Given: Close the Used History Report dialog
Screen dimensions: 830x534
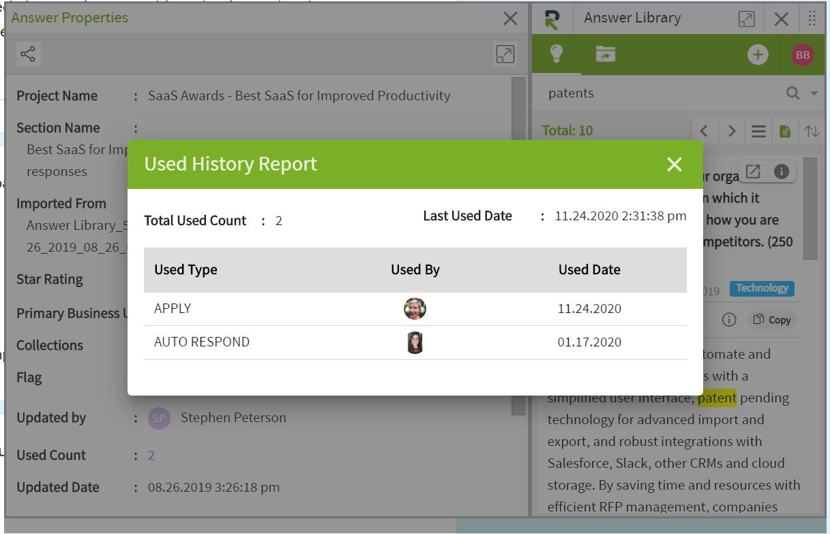Looking at the screenshot, I should (674, 164).
